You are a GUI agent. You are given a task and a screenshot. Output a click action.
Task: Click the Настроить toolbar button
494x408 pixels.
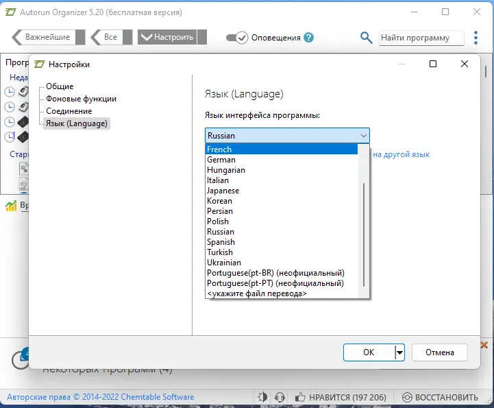point(172,37)
